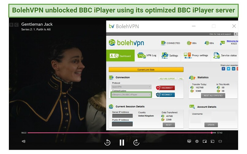Click the BBC logo in the player

coord(14,25)
